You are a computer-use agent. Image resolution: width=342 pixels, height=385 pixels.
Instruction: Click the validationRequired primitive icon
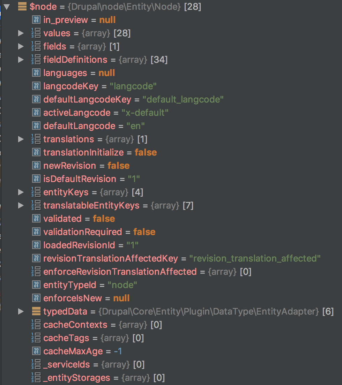click(x=36, y=232)
